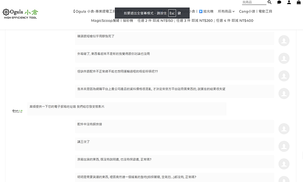Click the message 講三次了
The width and height of the screenshot is (303, 182).
[x=174, y=144]
